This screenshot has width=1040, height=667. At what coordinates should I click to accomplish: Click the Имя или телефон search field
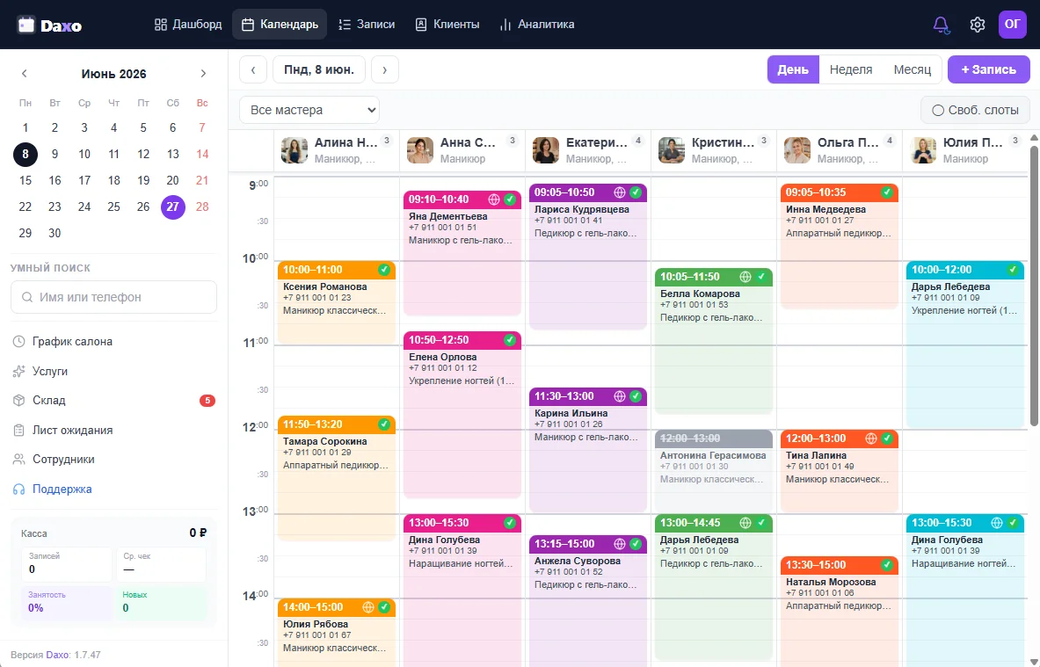(113, 297)
